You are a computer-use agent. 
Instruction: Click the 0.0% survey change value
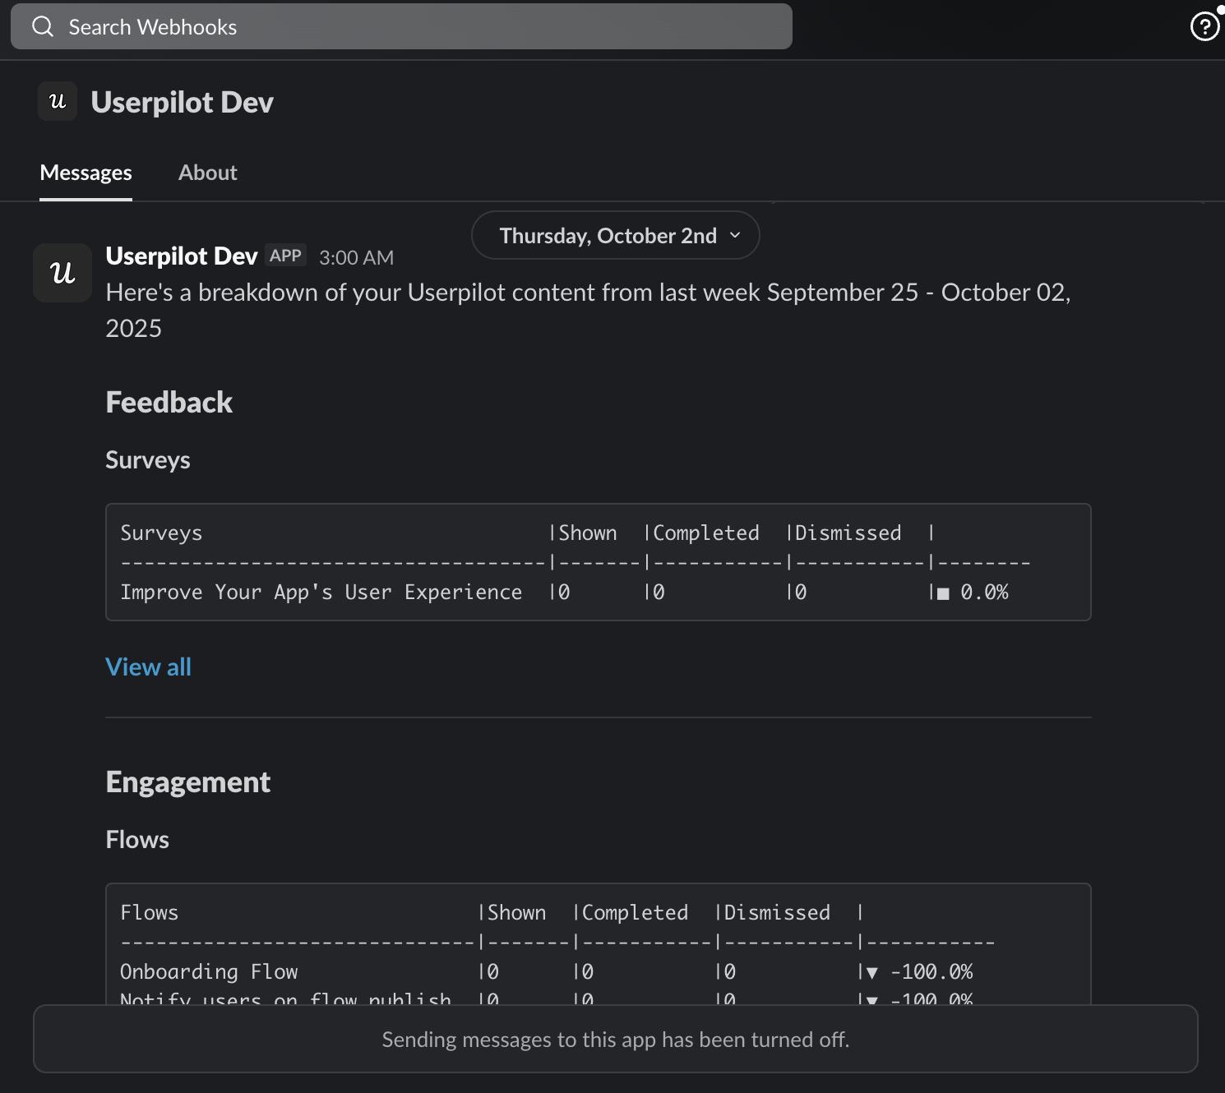tap(984, 593)
